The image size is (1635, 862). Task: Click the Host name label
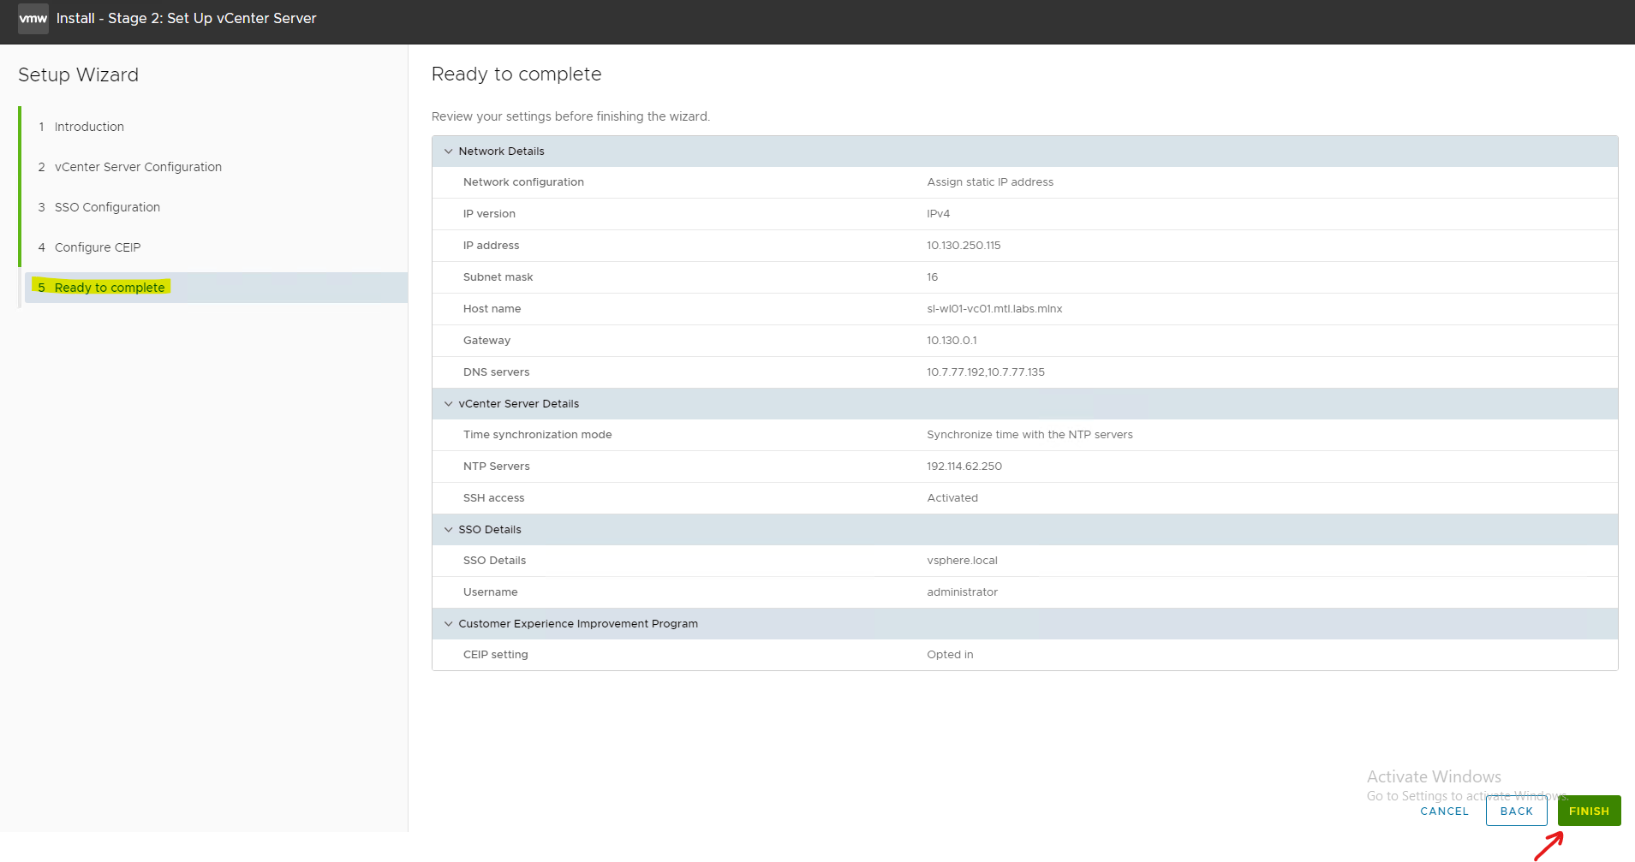click(x=492, y=309)
